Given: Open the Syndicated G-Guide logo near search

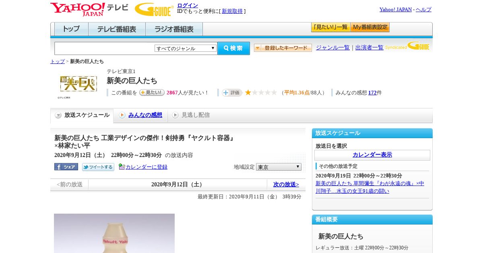Looking at the screenshot, I should tap(407, 46).
